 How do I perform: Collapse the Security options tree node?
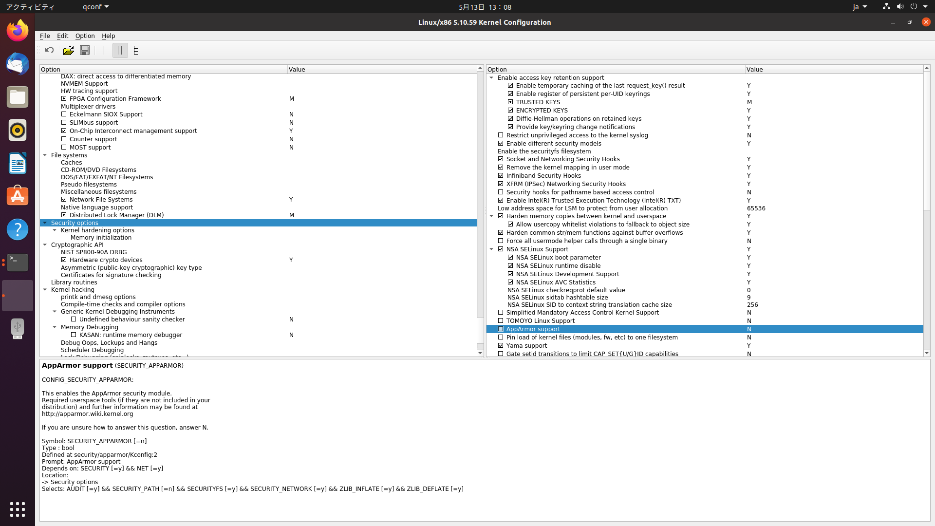pos(45,223)
